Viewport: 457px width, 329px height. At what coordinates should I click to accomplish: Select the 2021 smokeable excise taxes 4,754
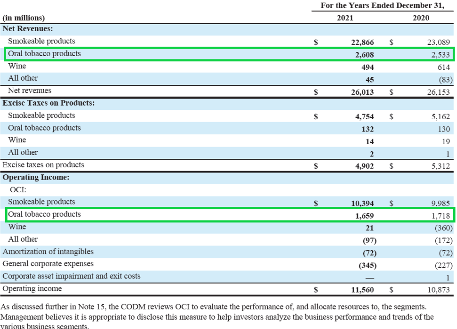click(364, 117)
